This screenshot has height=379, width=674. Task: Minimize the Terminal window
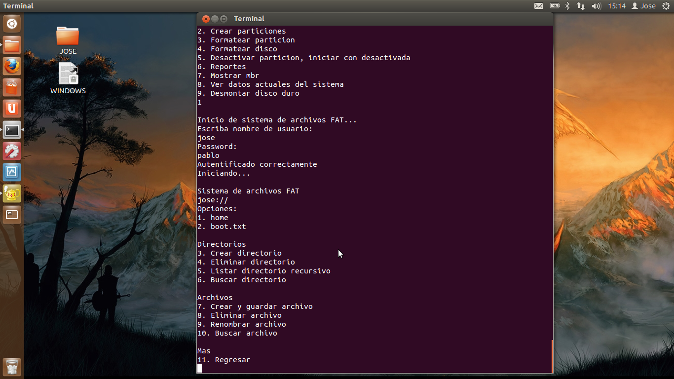(215, 19)
